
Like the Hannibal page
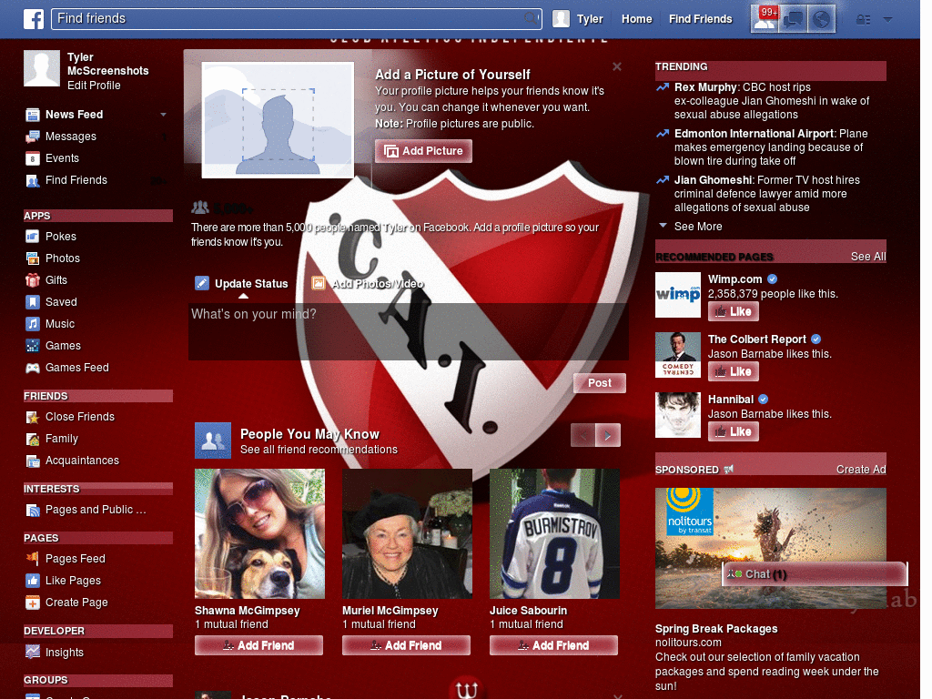pyautogui.click(x=734, y=431)
